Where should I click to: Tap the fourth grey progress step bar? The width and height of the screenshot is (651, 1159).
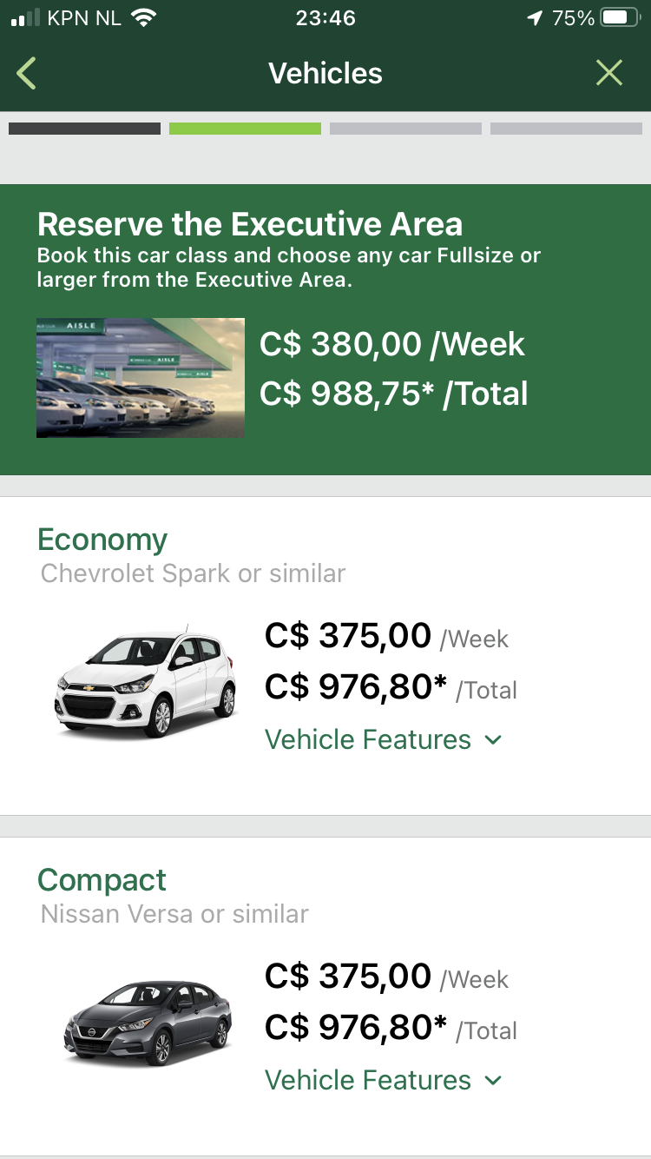[x=566, y=129]
